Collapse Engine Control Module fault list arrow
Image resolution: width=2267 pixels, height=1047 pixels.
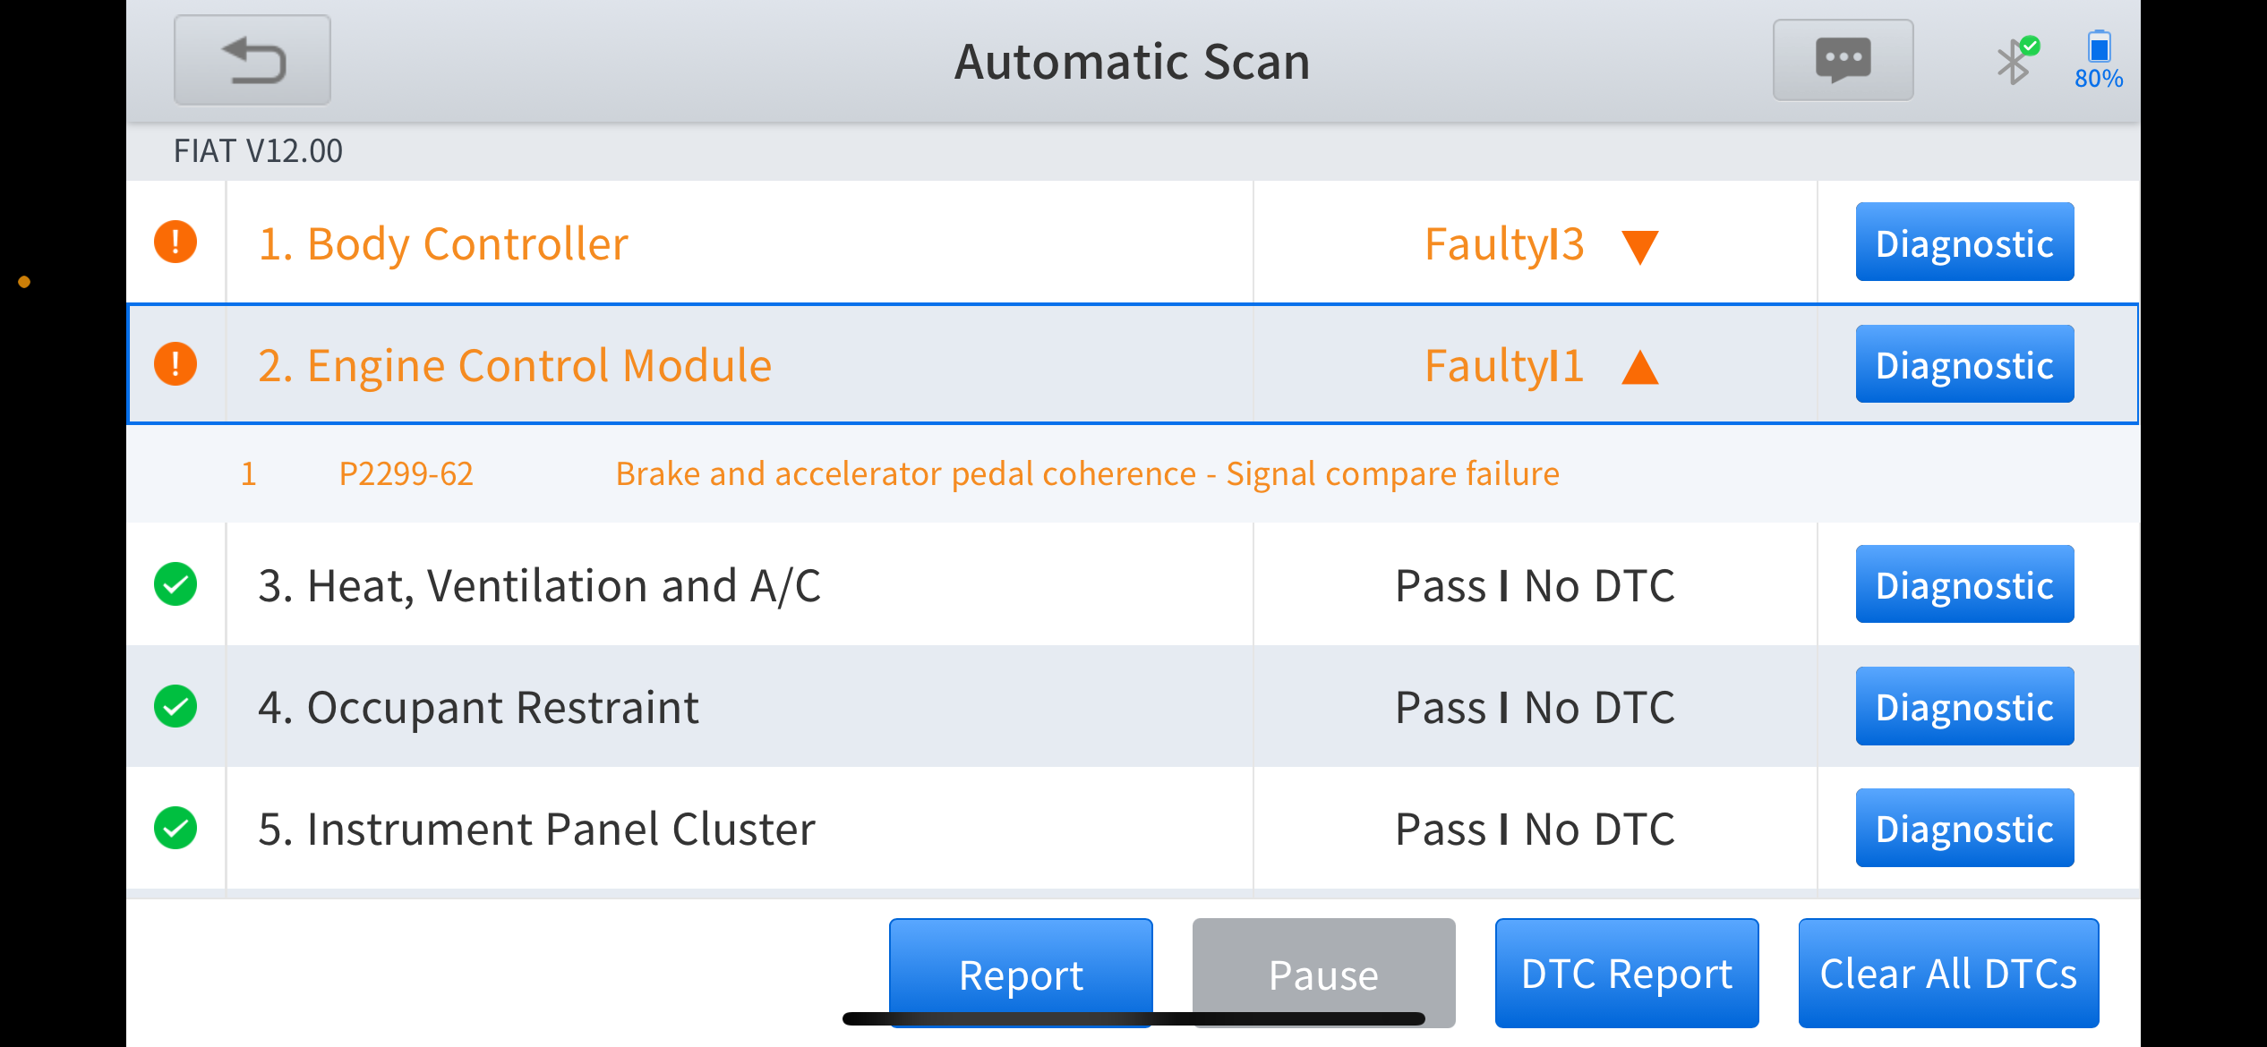point(1640,367)
